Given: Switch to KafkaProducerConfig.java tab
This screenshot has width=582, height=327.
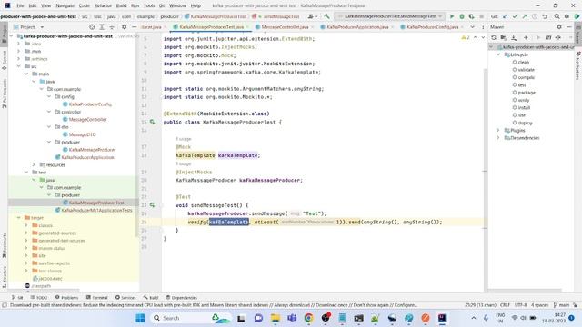Looking at the screenshot, I should (432, 27).
